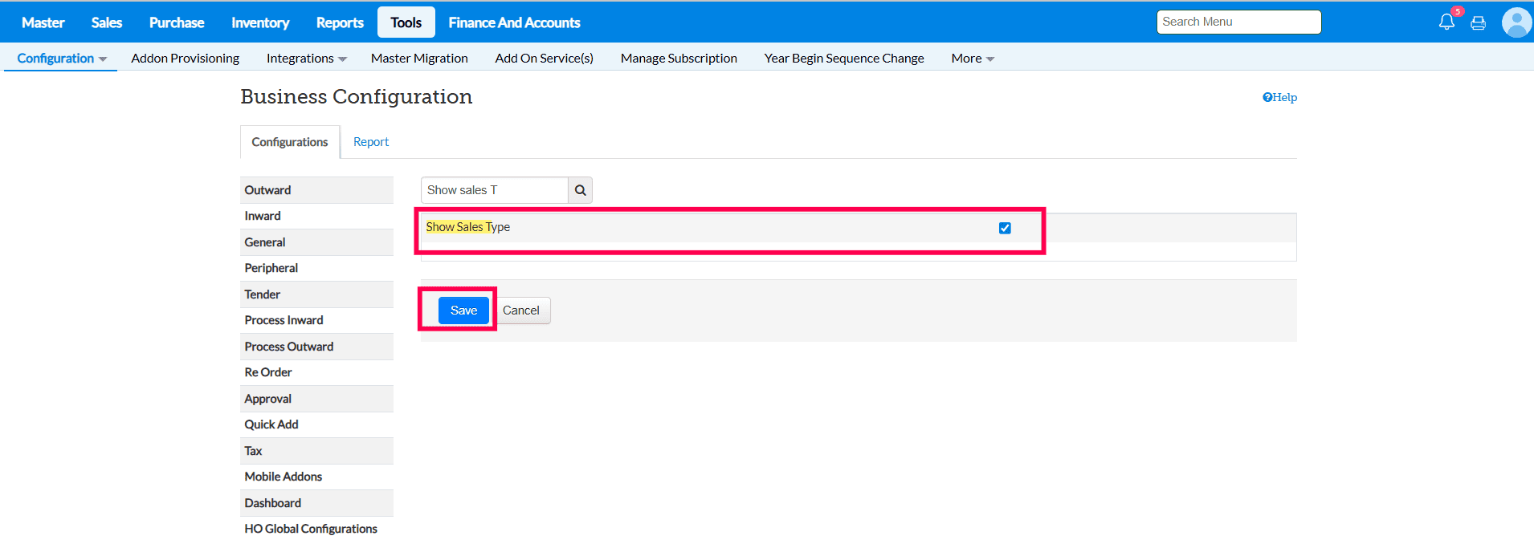Click the Save button
The image size is (1534, 552).
pyautogui.click(x=463, y=310)
